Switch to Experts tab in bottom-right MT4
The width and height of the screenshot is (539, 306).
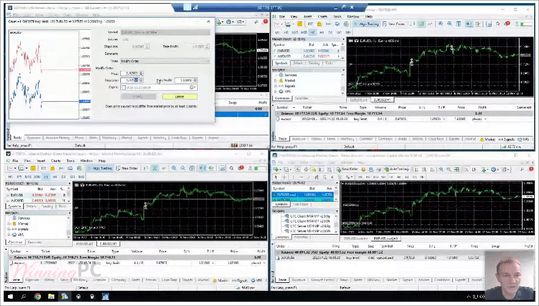point(460,280)
